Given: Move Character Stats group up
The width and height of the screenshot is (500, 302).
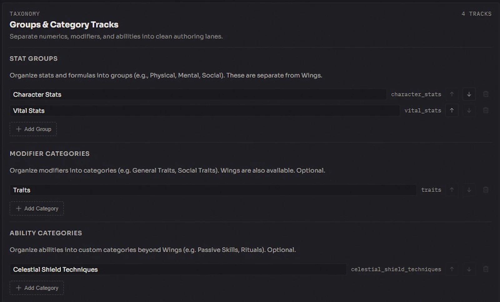Looking at the screenshot, I should (x=452, y=94).
